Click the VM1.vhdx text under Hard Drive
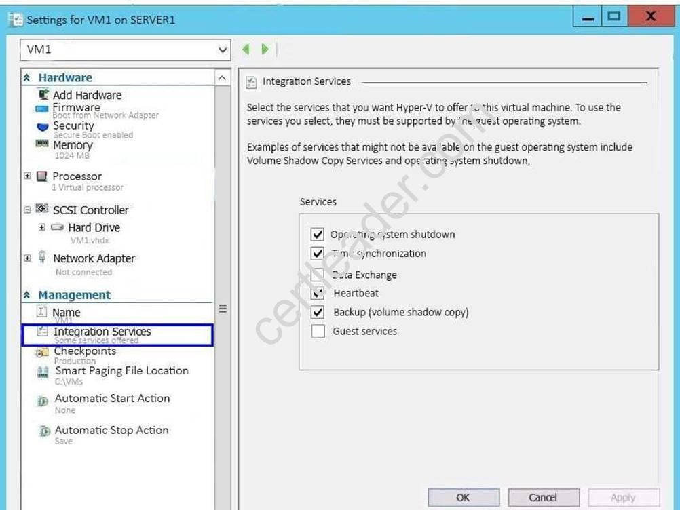The width and height of the screenshot is (680, 510). click(x=90, y=241)
